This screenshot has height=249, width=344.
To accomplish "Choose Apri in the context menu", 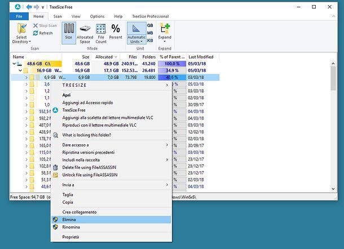I will tap(111, 95).
